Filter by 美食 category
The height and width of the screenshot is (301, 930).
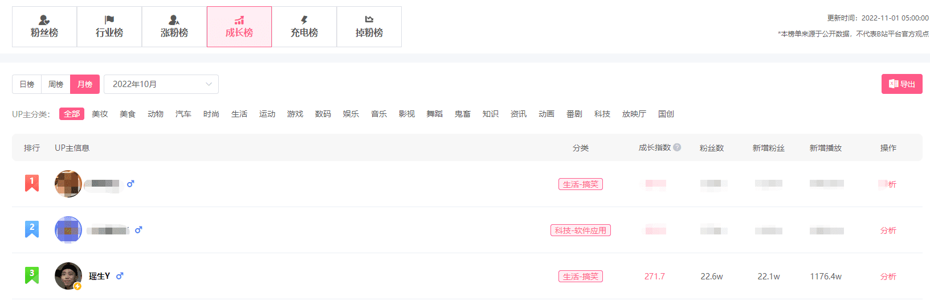[128, 114]
